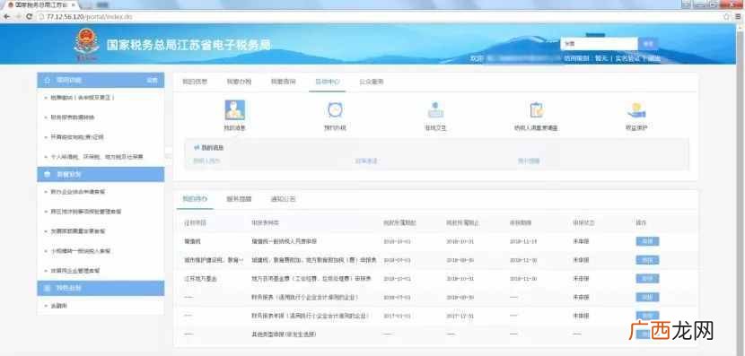This screenshot has width=745, height=356.
Task: Click the icon in 套餐业务 header
Action: click(47, 174)
